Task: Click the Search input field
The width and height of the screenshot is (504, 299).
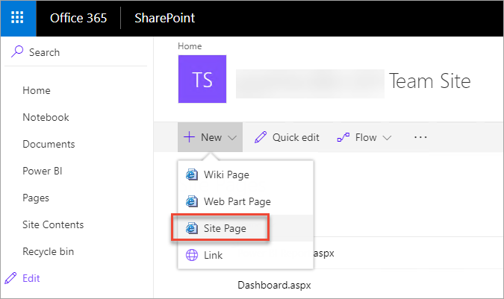Action: [76, 52]
